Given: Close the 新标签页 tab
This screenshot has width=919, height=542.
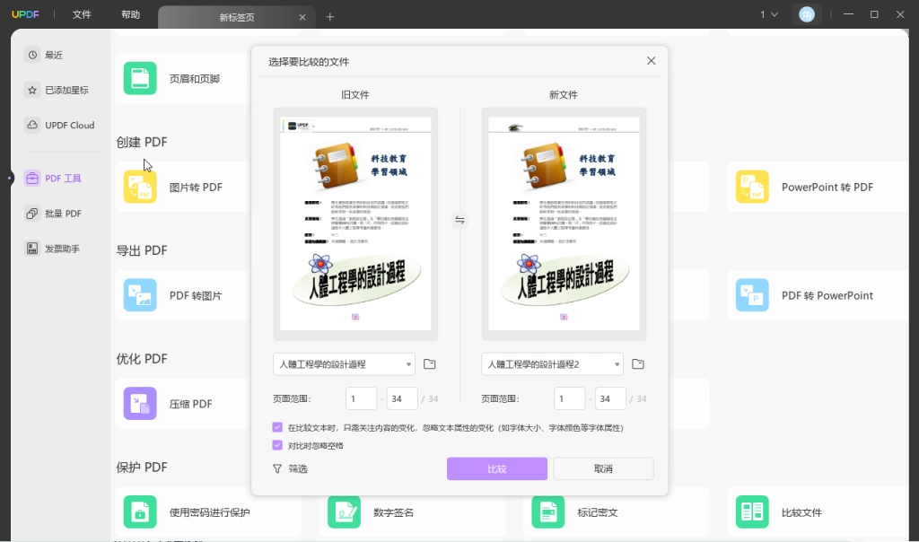Looking at the screenshot, I should [302, 18].
